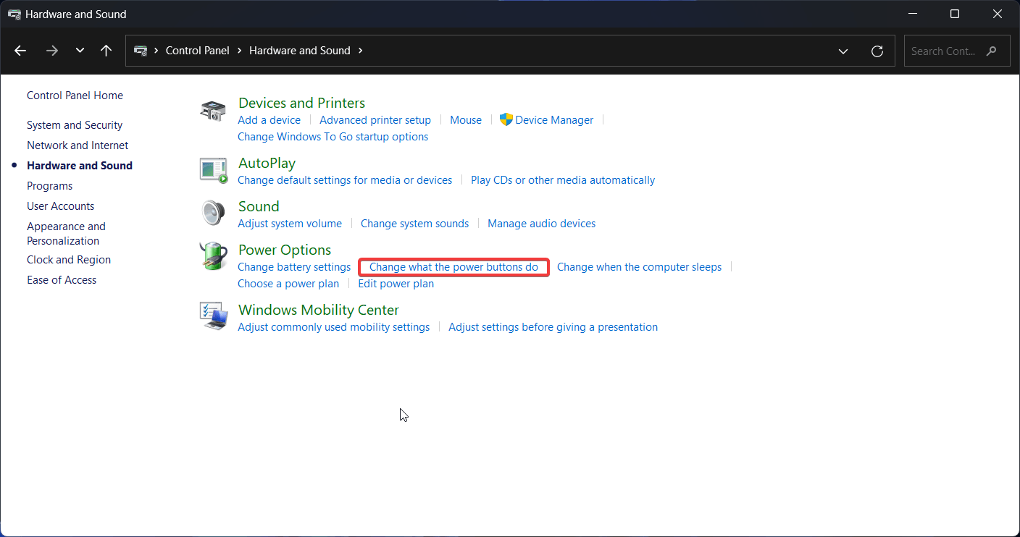
Task: Select Hardware and Sound breadcrumb segment
Action: coord(300,51)
